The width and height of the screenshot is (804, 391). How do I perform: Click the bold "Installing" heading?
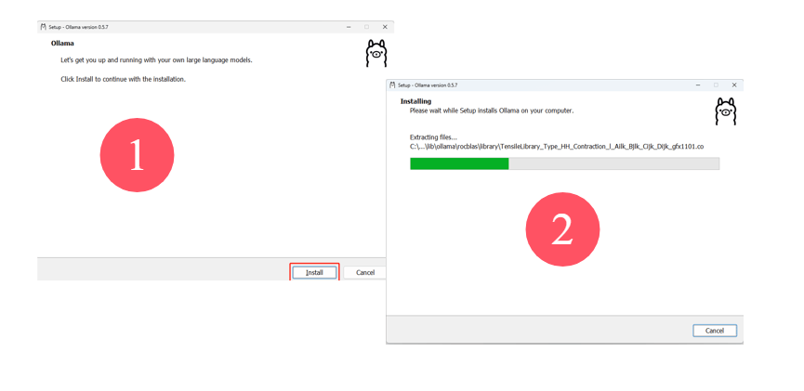tap(415, 100)
